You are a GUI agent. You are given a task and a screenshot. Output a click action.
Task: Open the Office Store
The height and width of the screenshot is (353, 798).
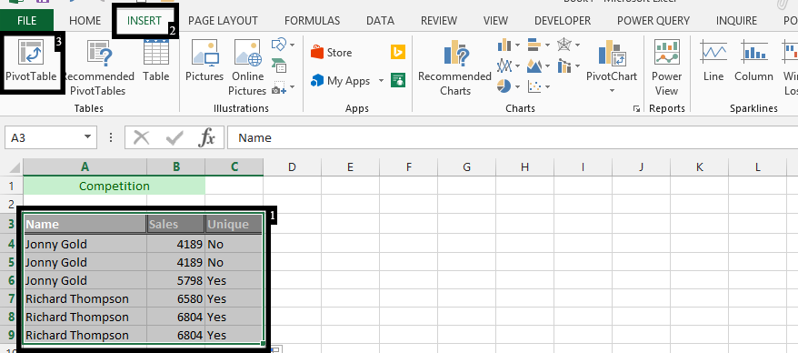332,53
